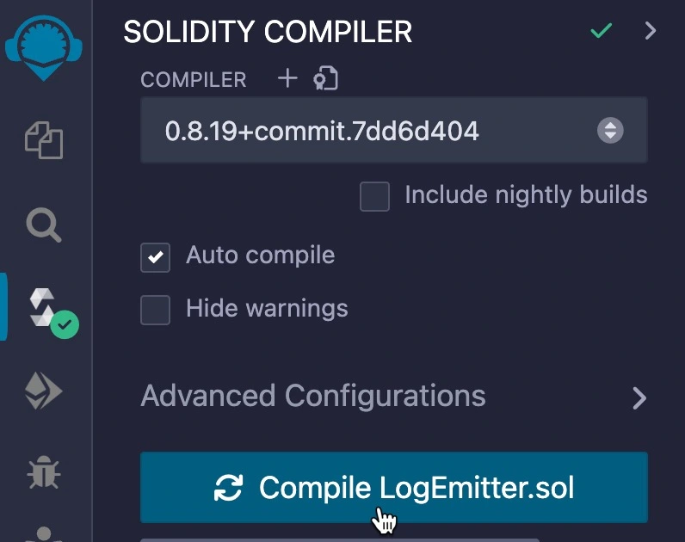Tick the Hide warnings checkbox
685x542 pixels.
coord(156,310)
